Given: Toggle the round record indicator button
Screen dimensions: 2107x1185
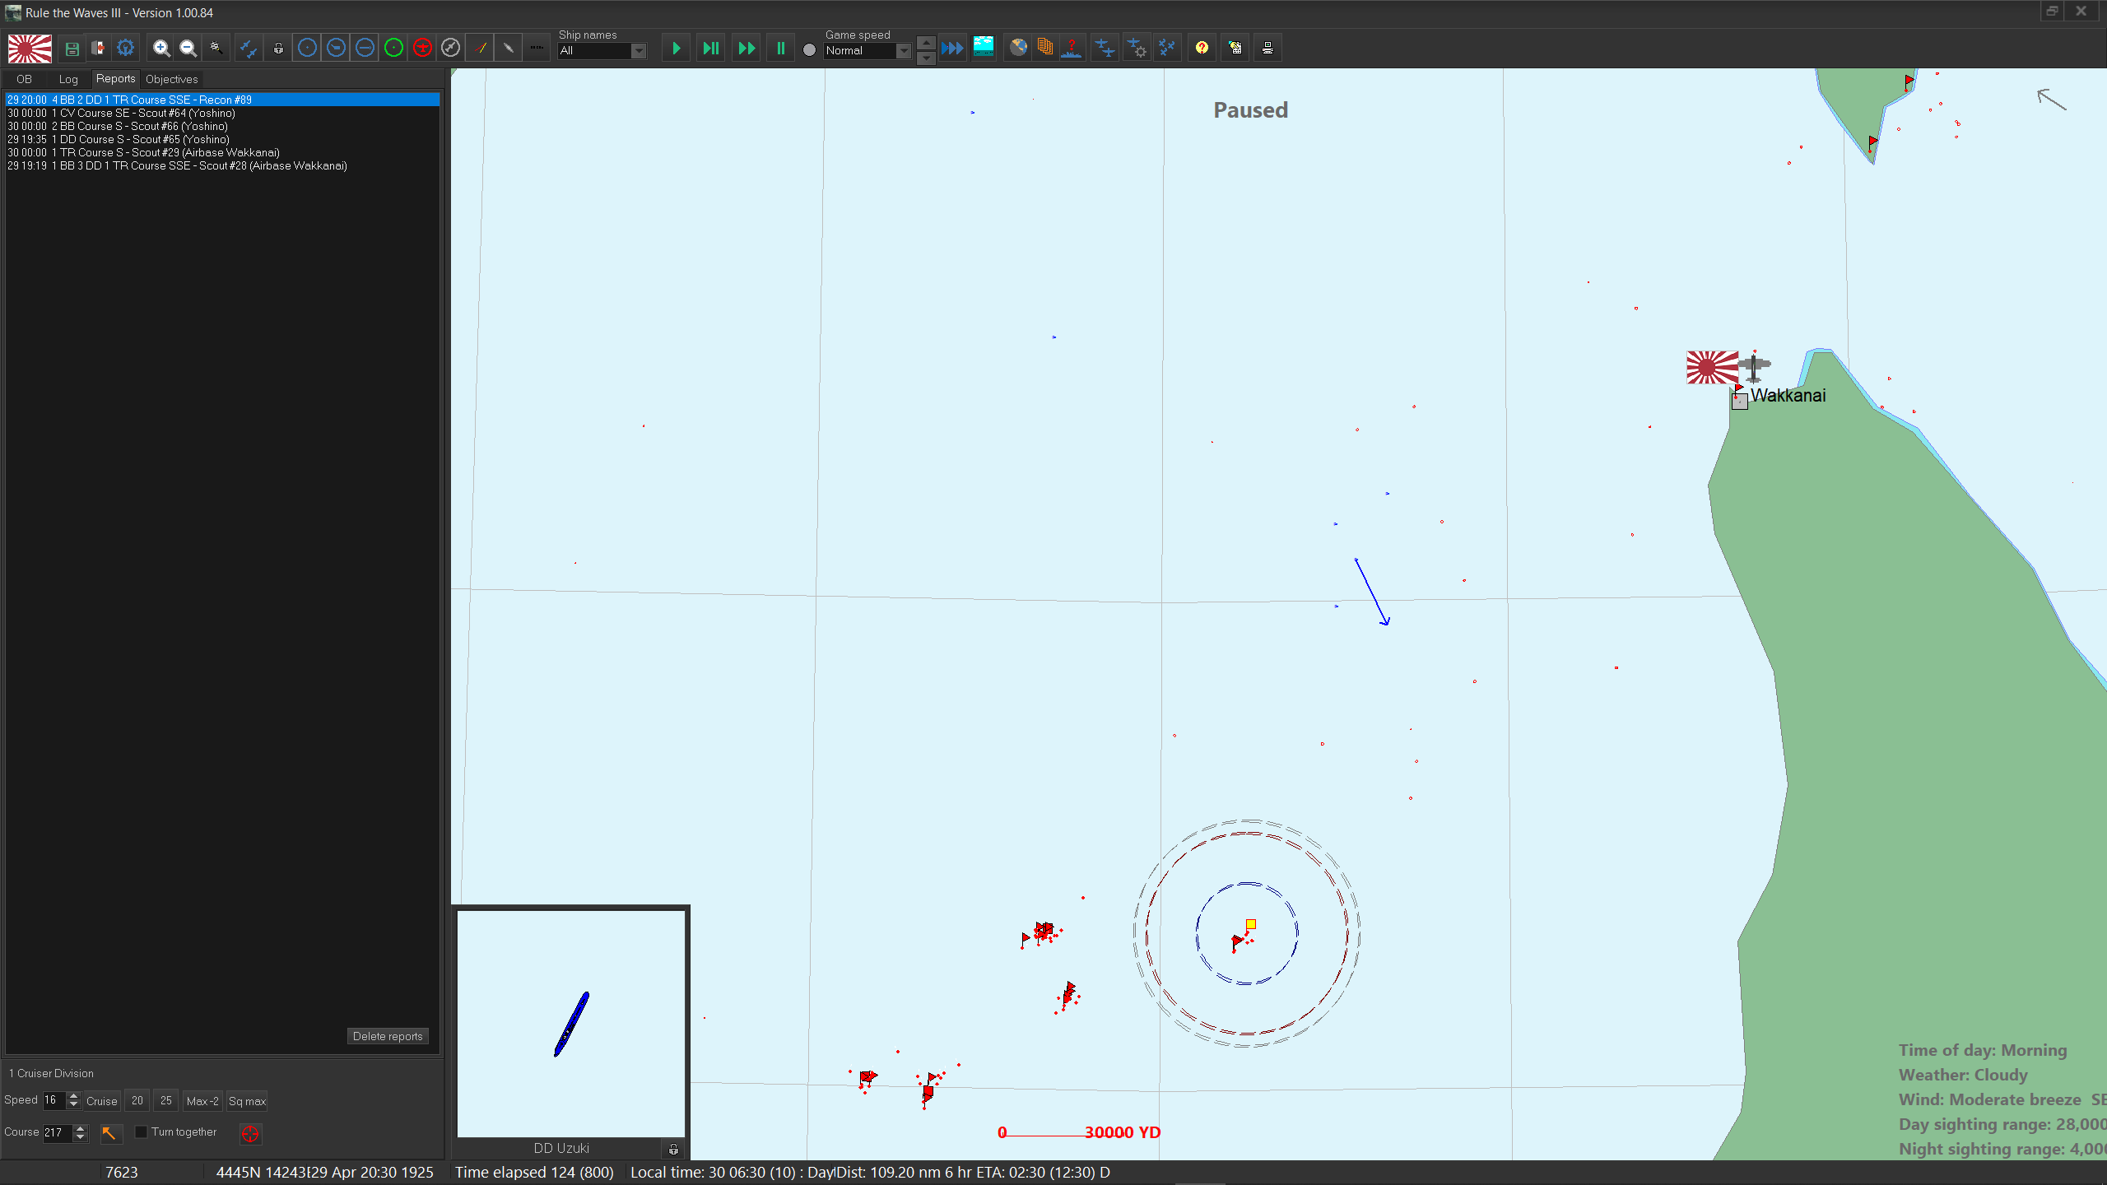Looking at the screenshot, I should click(x=809, y=50).
